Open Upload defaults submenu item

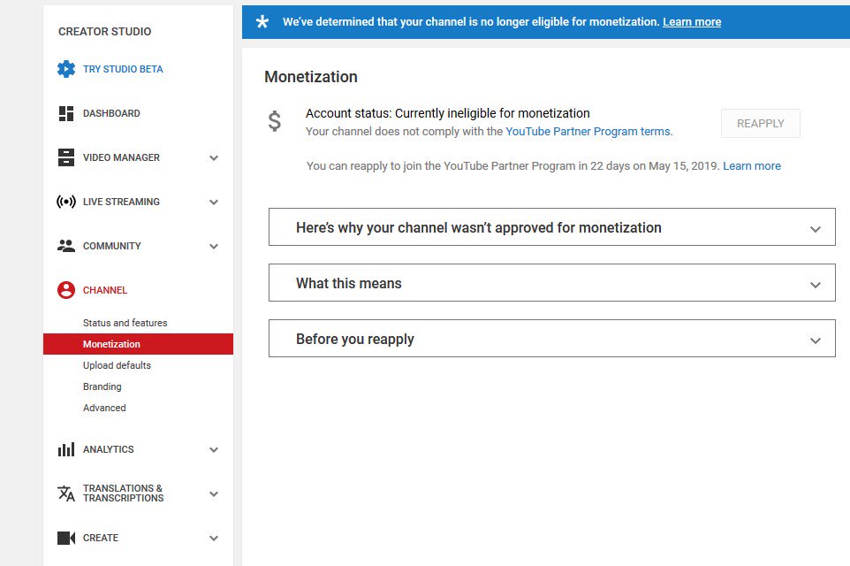pyautogui.click(x=117, y=365)
